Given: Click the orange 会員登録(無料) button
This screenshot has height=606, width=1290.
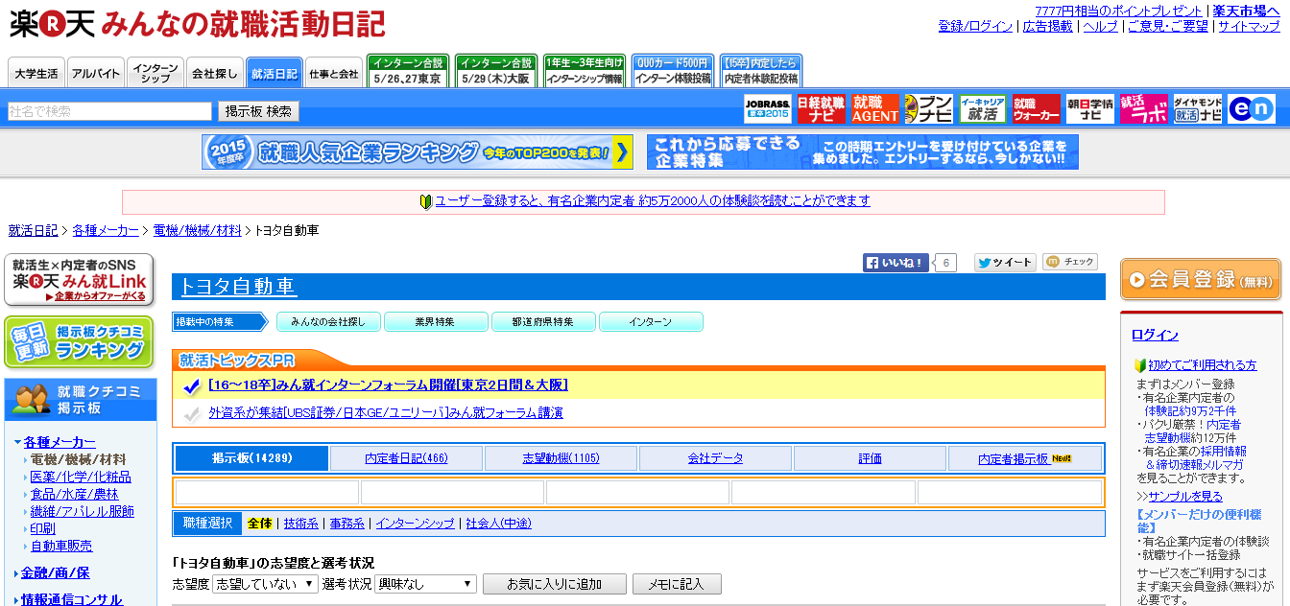Looking at the screenshot, I should coord(1201,279).
